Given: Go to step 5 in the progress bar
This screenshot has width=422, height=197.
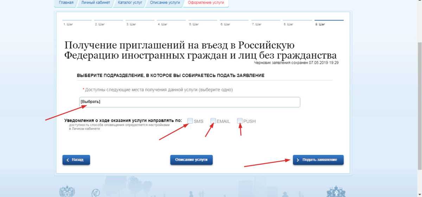Looking at the screenshot, I should click(194, 24).
